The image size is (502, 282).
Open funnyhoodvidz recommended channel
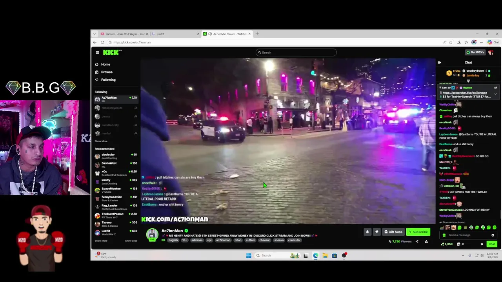(x=116, y=199)
